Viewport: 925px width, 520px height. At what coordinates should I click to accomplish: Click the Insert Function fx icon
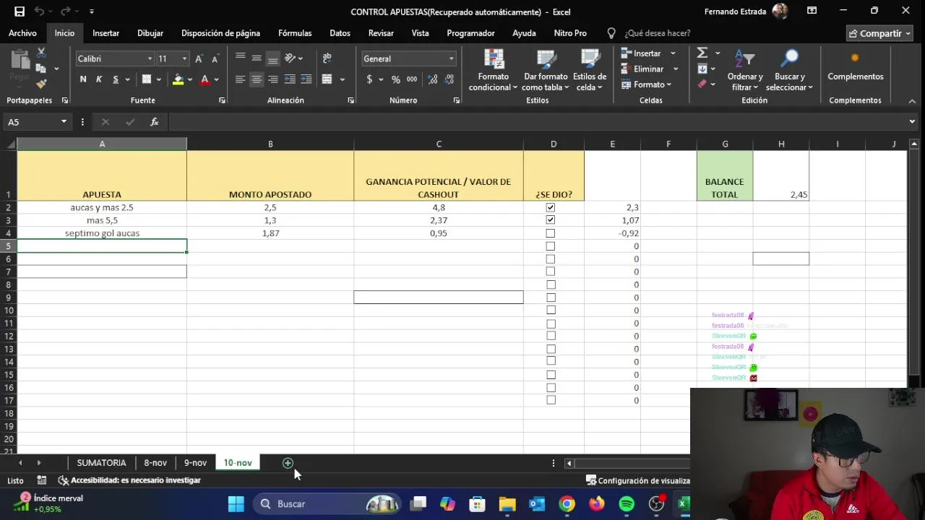coord(154,122)
